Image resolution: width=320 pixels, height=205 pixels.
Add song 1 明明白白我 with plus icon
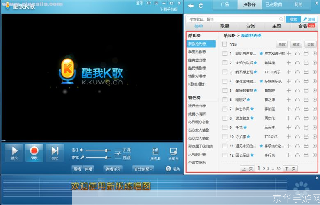289,53
